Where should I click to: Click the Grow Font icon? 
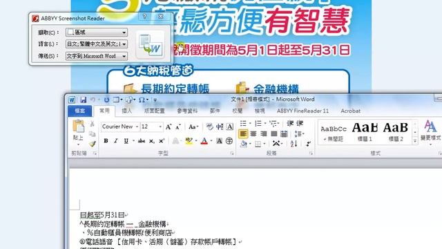(x=169, y=127)
